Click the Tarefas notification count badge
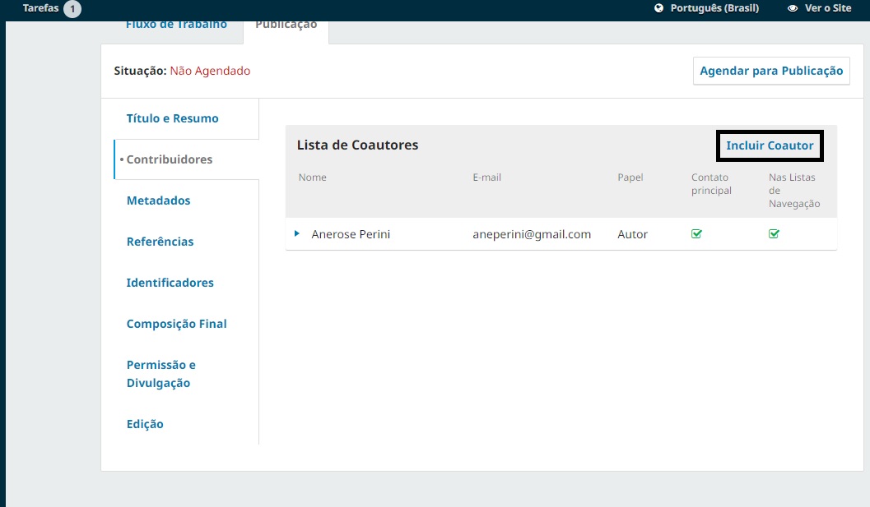This screenshot has height=507, width=870. [x=72, y=9]
